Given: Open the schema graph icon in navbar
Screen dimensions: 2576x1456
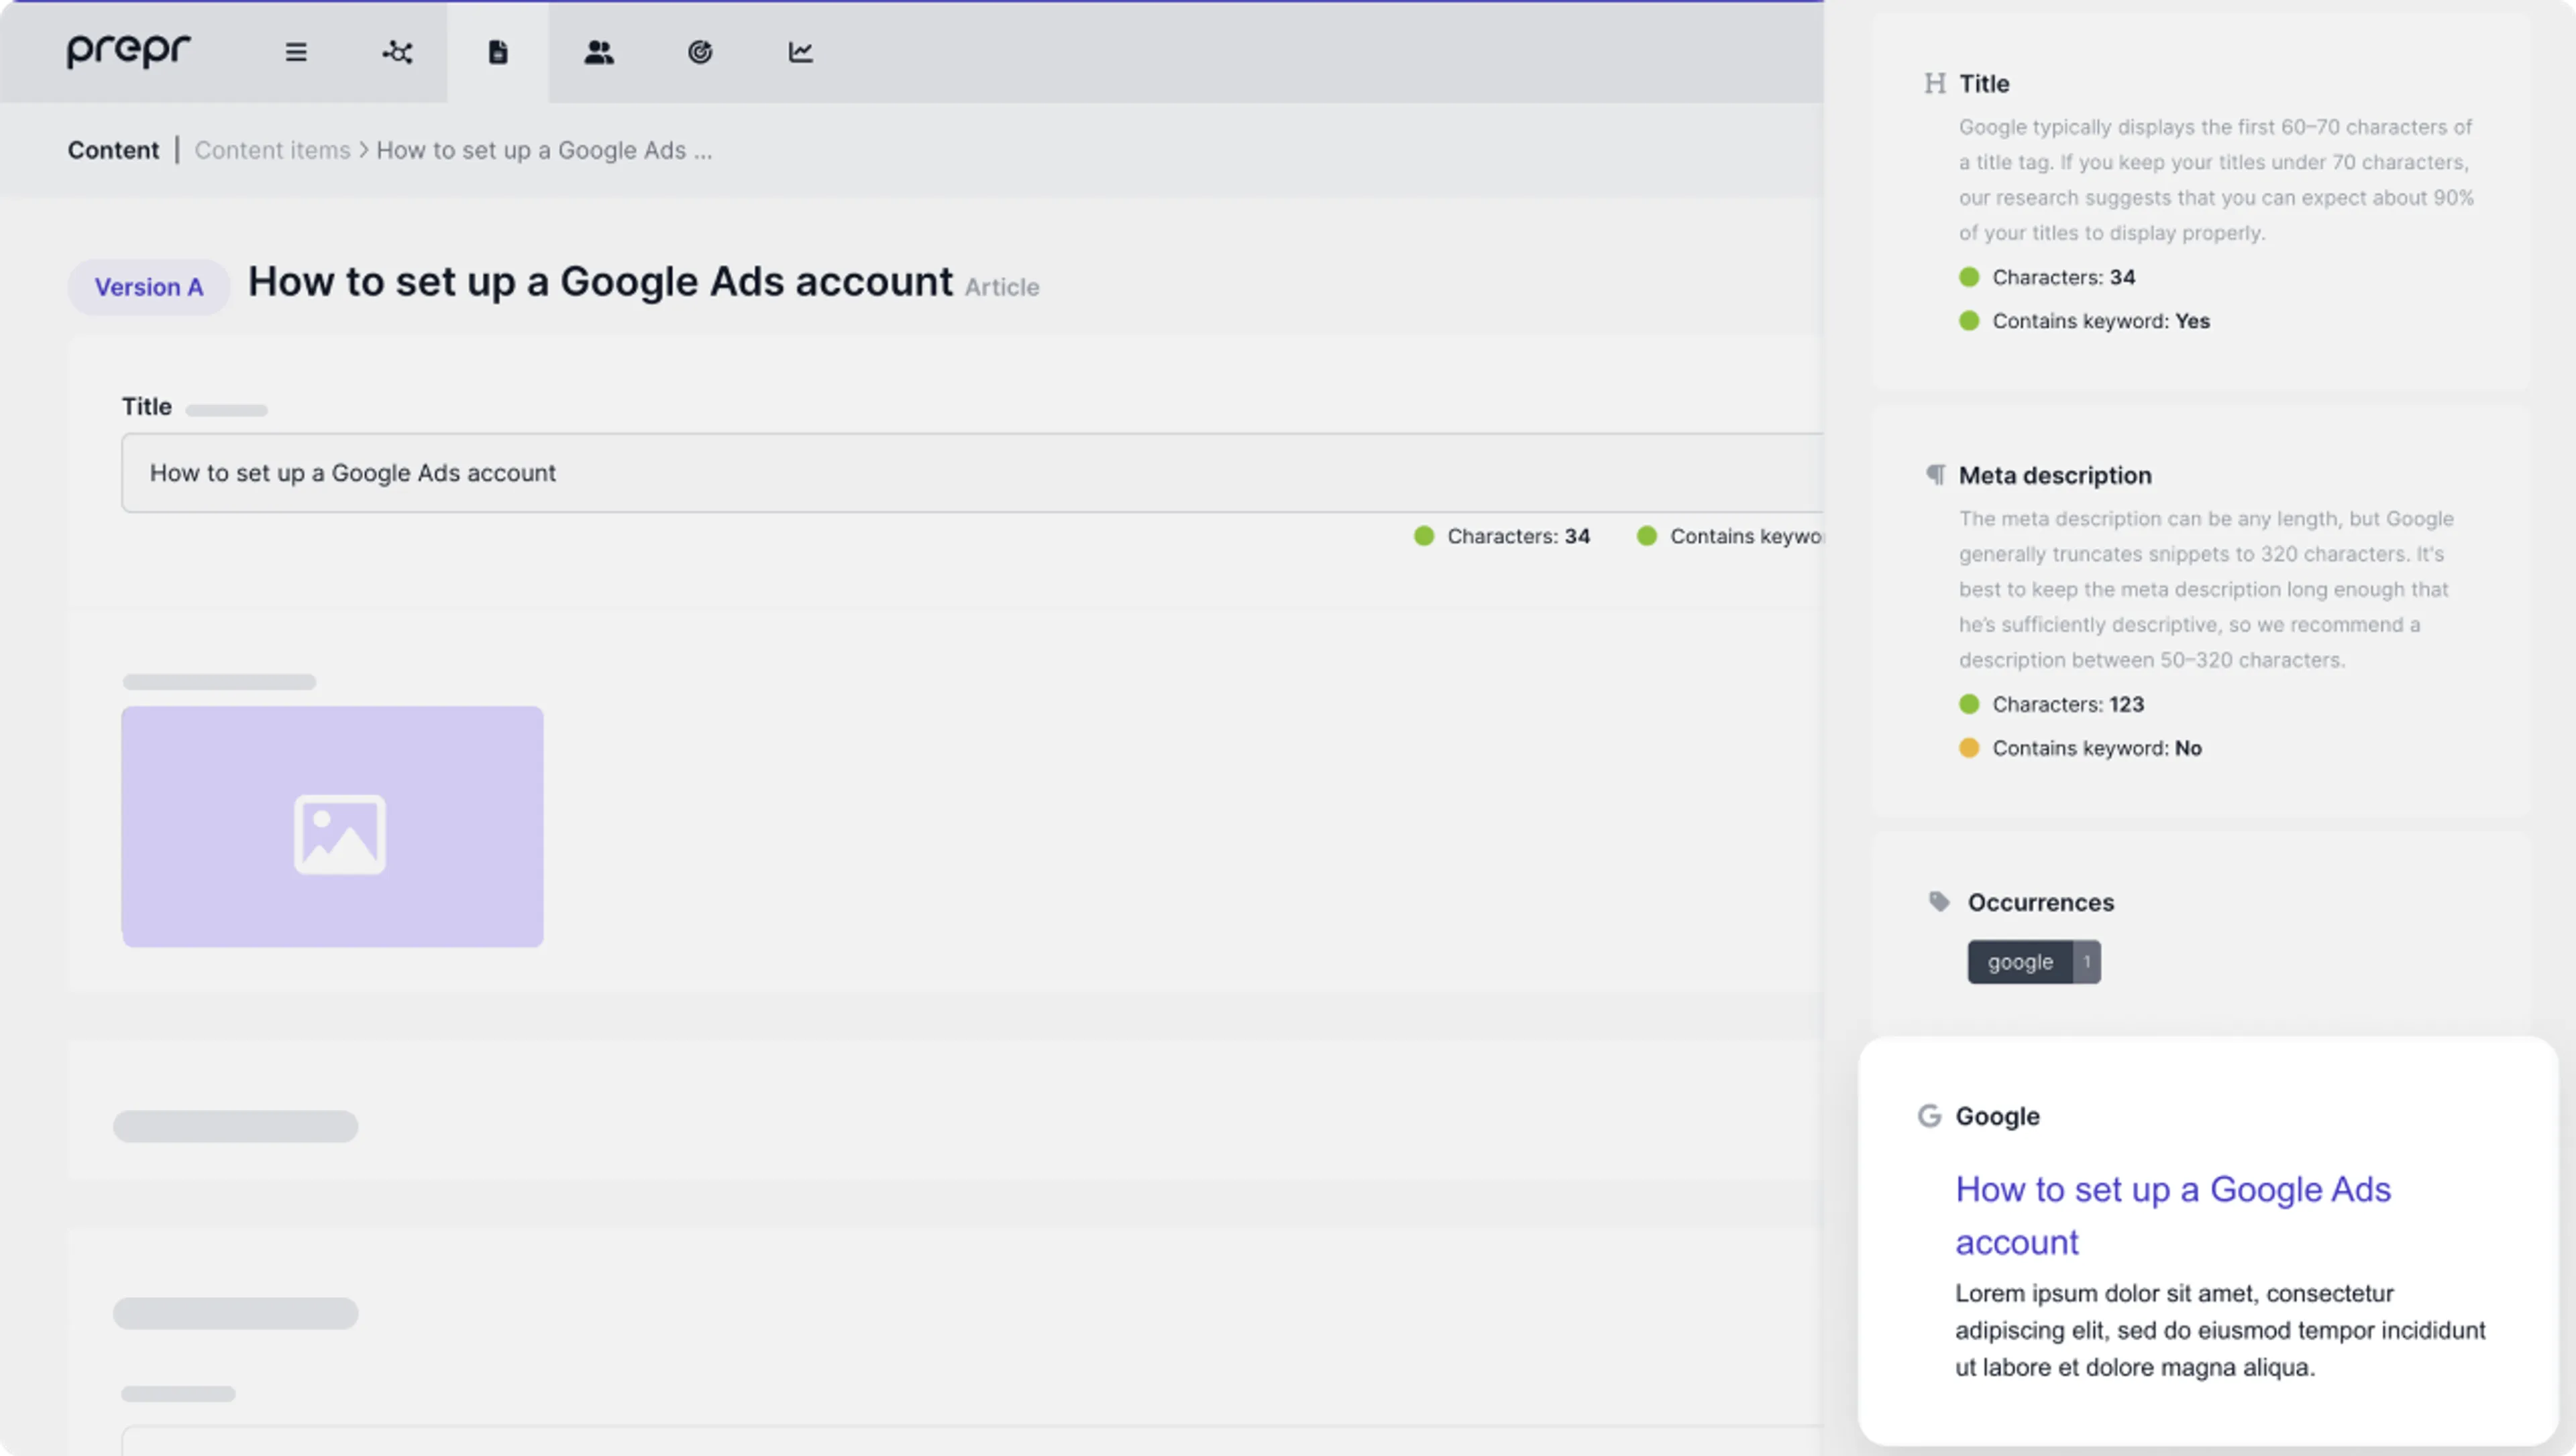Looking at the screenshot, I should 397,52.
